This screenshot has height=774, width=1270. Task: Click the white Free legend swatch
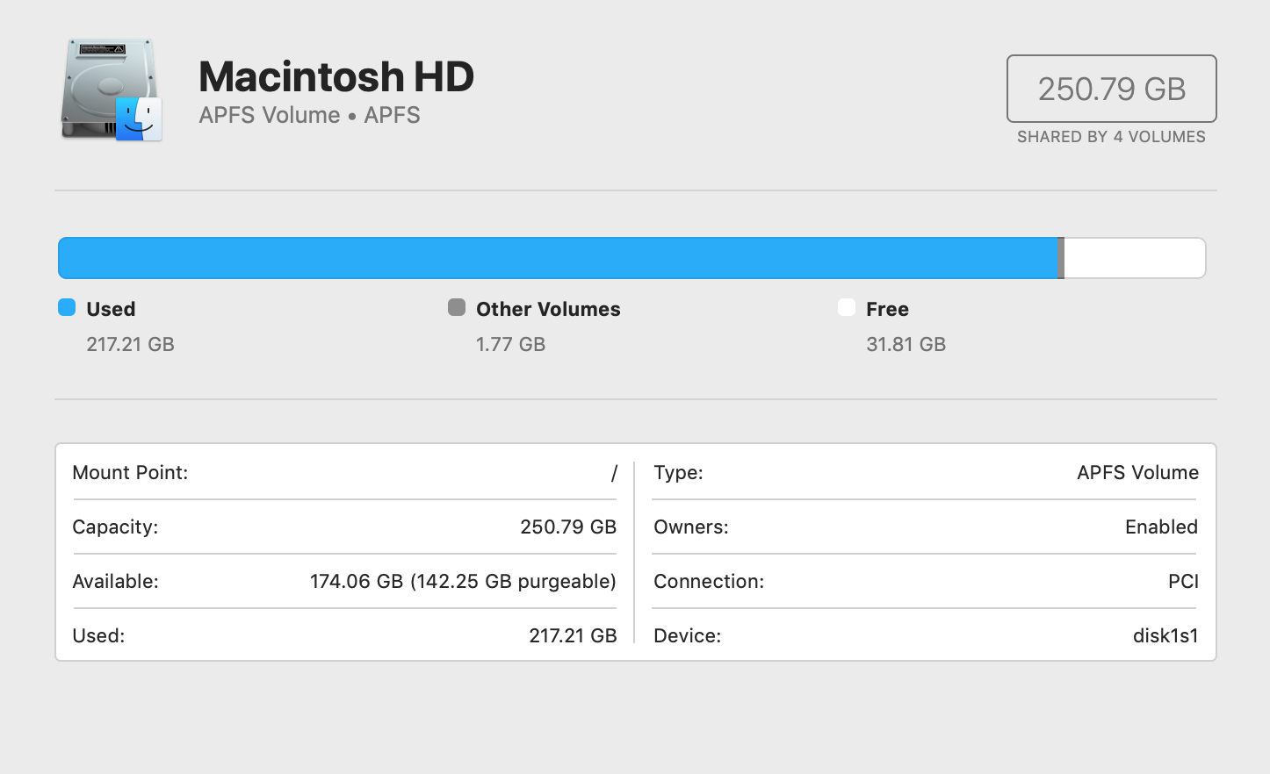[847, 307]
